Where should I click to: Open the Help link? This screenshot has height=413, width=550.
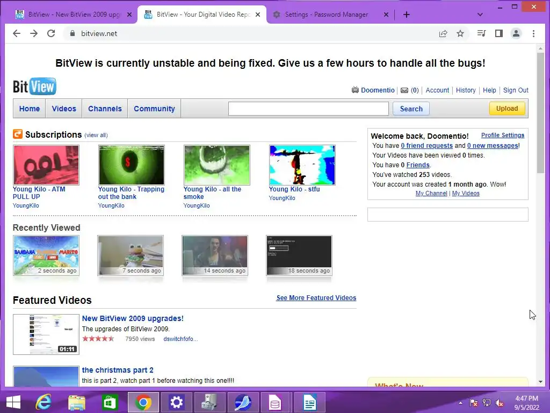click(489, 90)
